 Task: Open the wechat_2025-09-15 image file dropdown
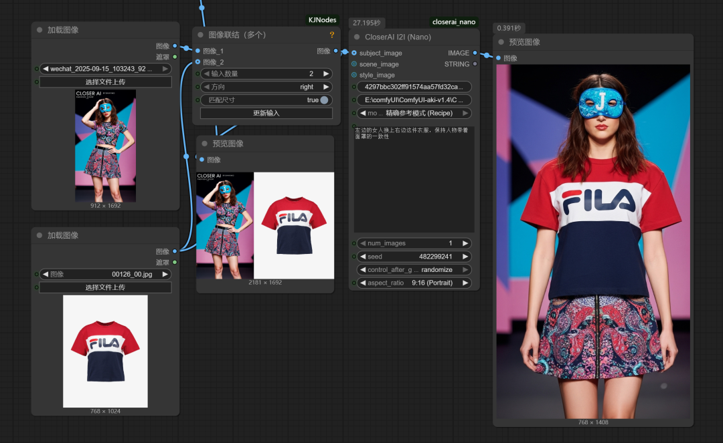(105, 69)
